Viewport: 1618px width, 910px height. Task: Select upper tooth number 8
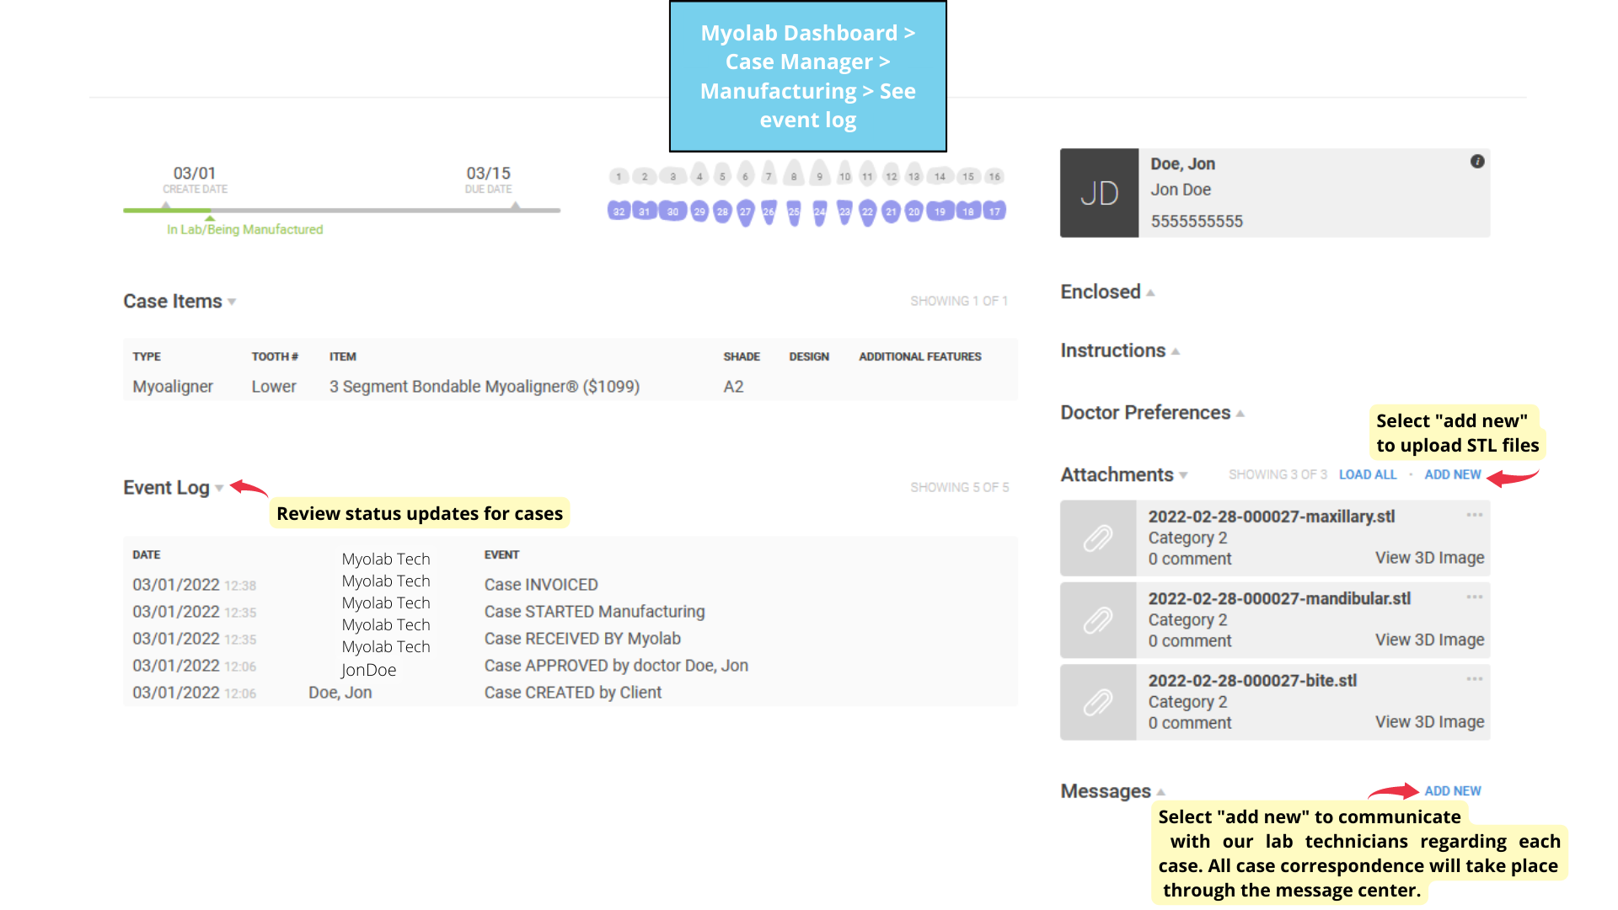click(793, 174)
